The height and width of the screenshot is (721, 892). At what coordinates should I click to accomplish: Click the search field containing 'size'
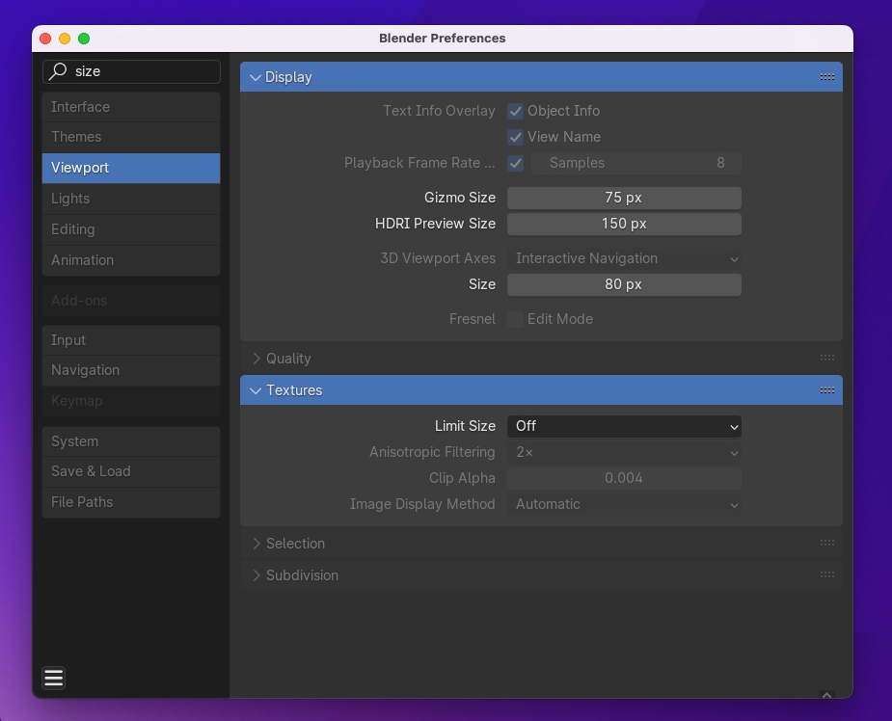[x=131, y=71]
